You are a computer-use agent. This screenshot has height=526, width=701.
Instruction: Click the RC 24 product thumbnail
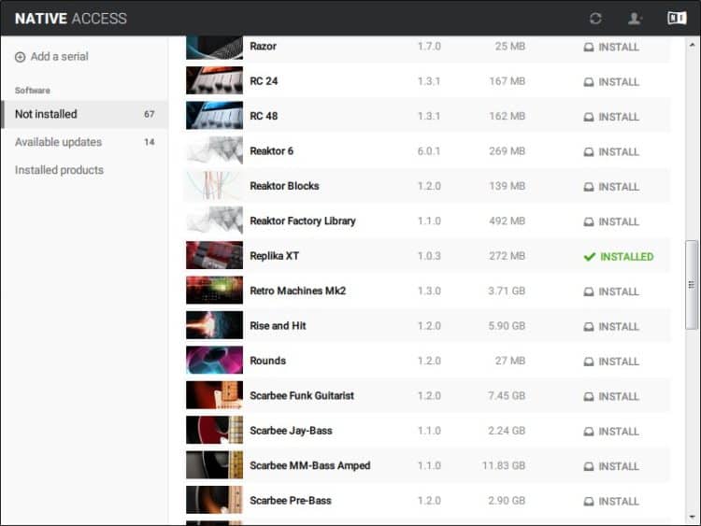(x=214, y=80)
